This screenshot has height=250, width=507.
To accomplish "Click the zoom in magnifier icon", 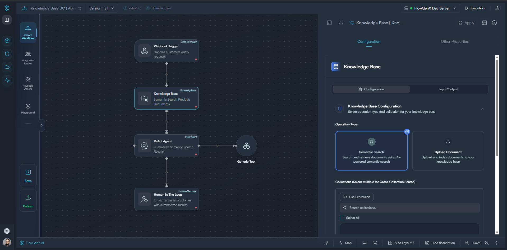I will pos(486,243).
